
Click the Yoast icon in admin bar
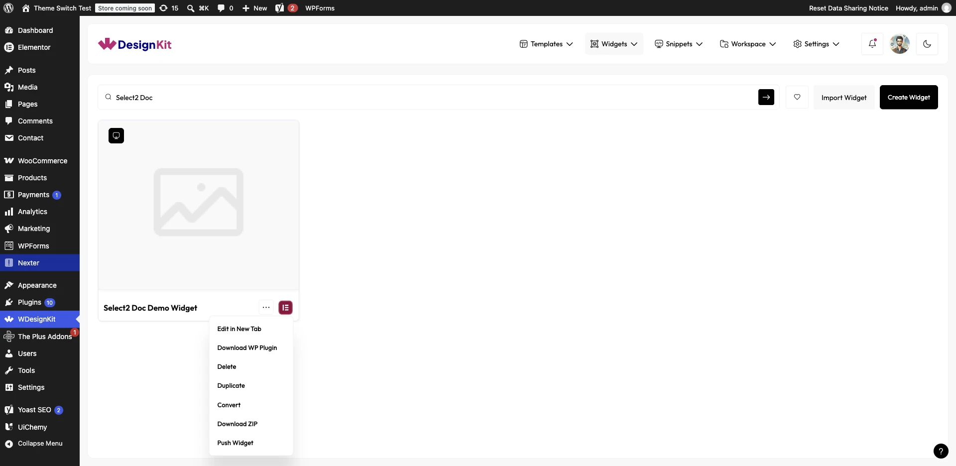[x=286, y=8]
